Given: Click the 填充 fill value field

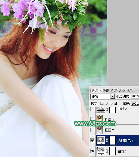Looking at the screenshot, I should click(135, 104).
